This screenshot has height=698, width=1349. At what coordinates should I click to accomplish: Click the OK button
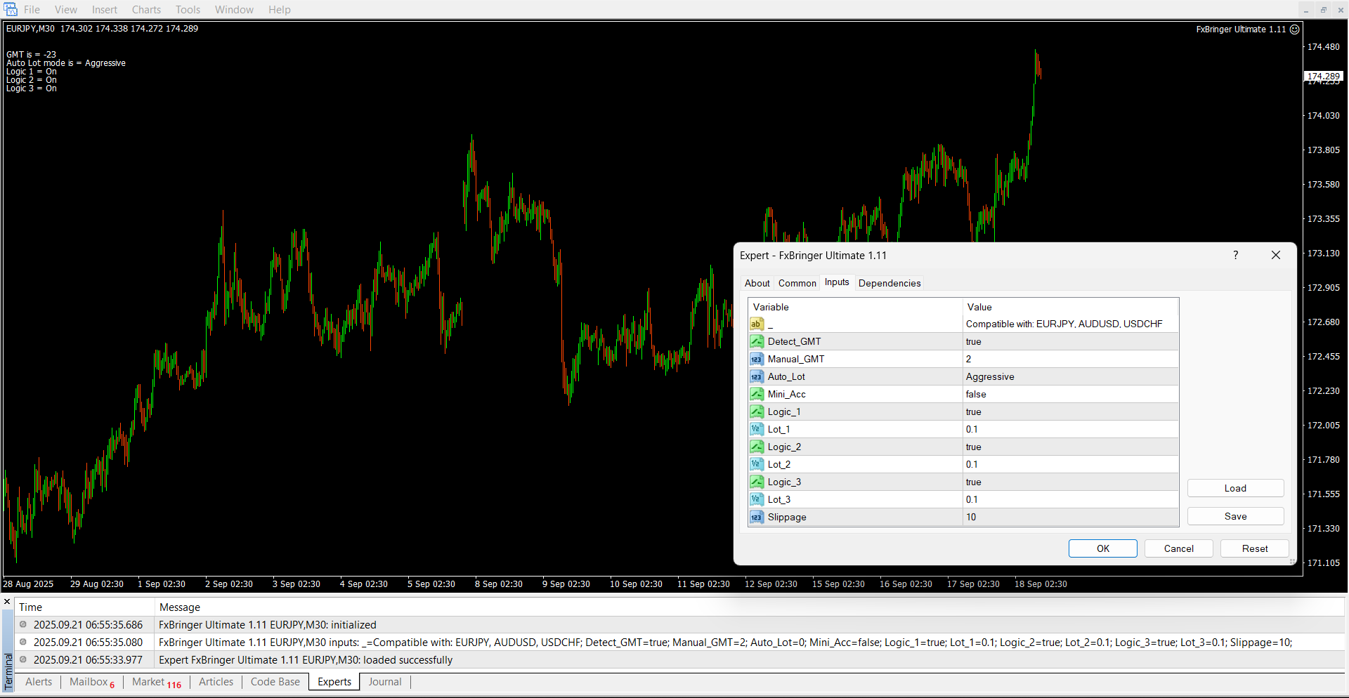pos(1102,548)
